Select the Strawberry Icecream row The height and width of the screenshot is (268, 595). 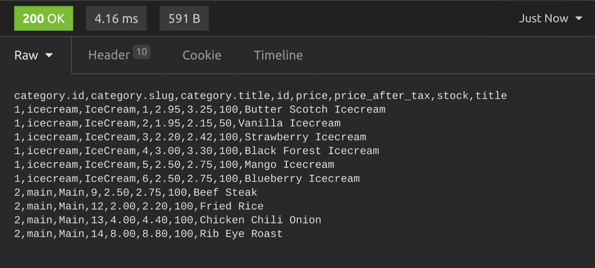click(x=190, y=137)
